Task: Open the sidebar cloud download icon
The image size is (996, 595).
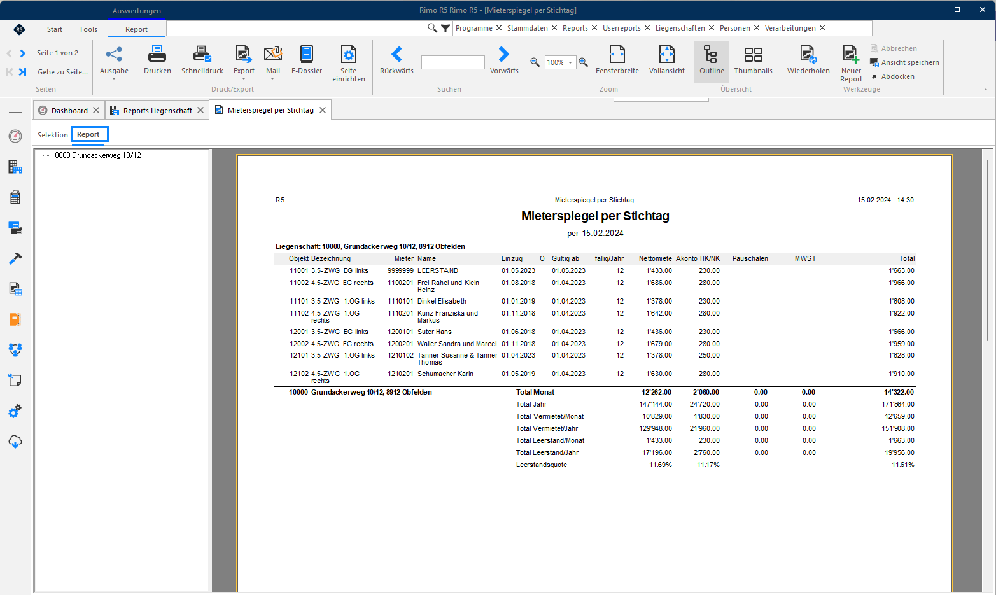Action: click(x=15, y=442)
